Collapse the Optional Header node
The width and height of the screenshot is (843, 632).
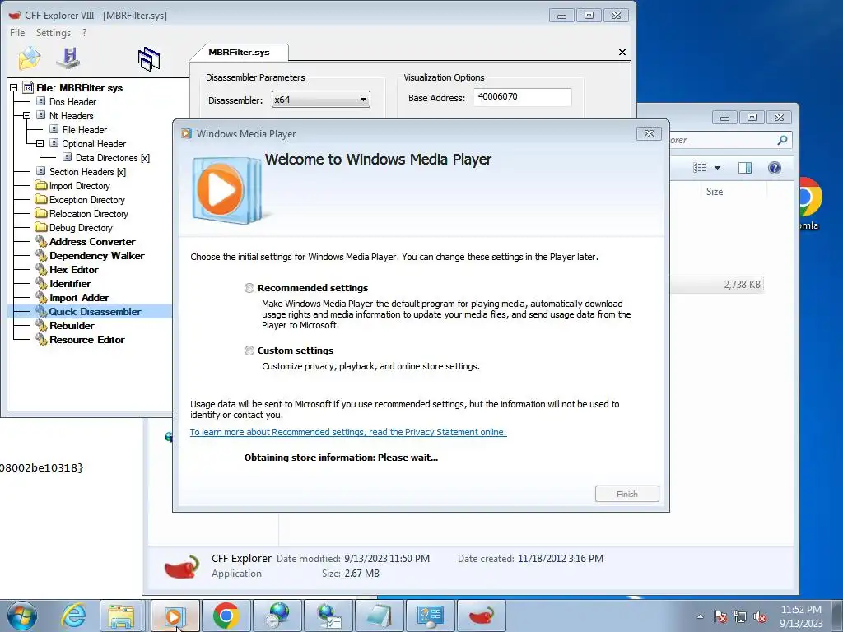click(x=40, y=143)
